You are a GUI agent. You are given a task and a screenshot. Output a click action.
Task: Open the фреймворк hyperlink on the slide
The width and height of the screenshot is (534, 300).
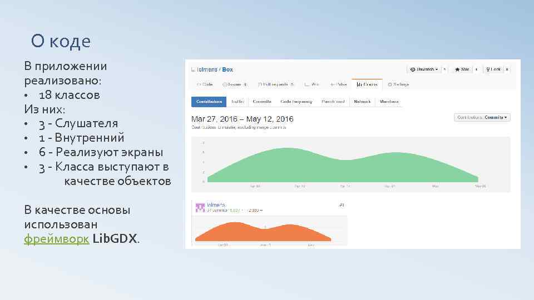[57, 239]
